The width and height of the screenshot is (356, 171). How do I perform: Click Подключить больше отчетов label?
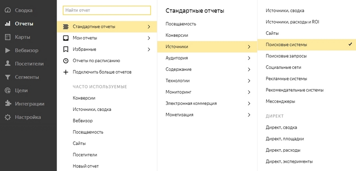(x=102, y=72)
